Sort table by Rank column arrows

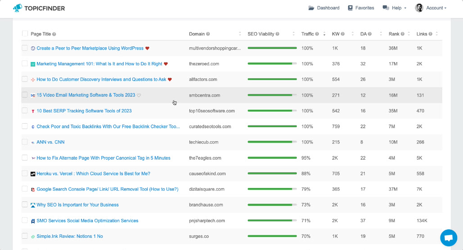[409, 34]
